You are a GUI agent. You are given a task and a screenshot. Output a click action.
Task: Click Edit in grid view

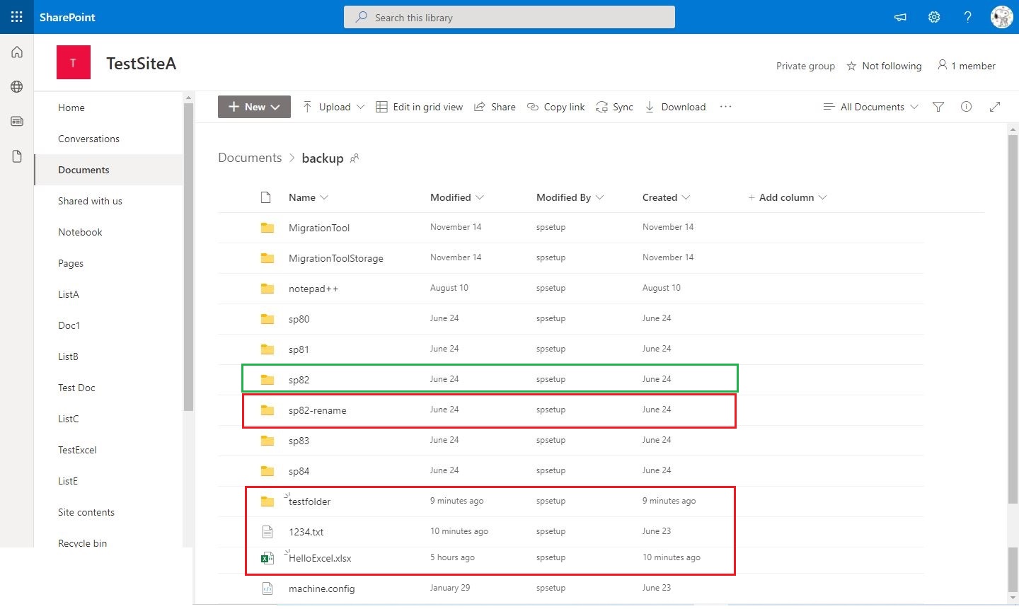(x=420, y=107)
